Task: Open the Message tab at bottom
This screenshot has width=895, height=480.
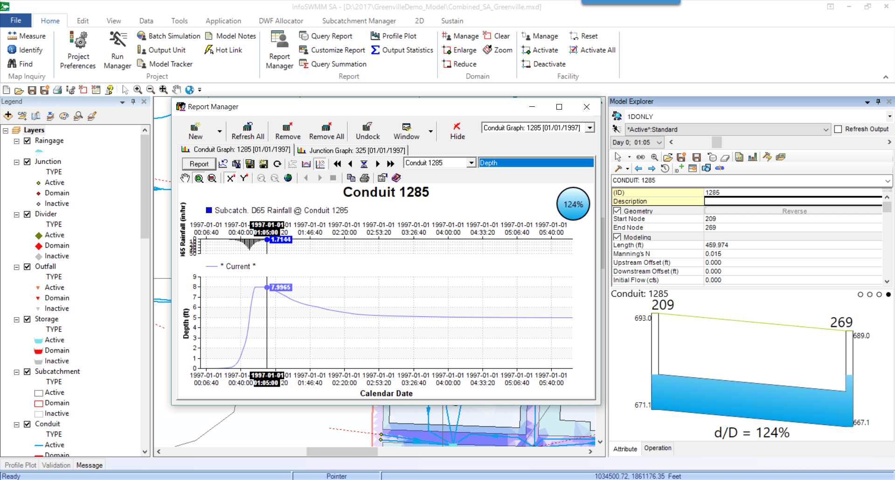Action: [x=89, y=465]
